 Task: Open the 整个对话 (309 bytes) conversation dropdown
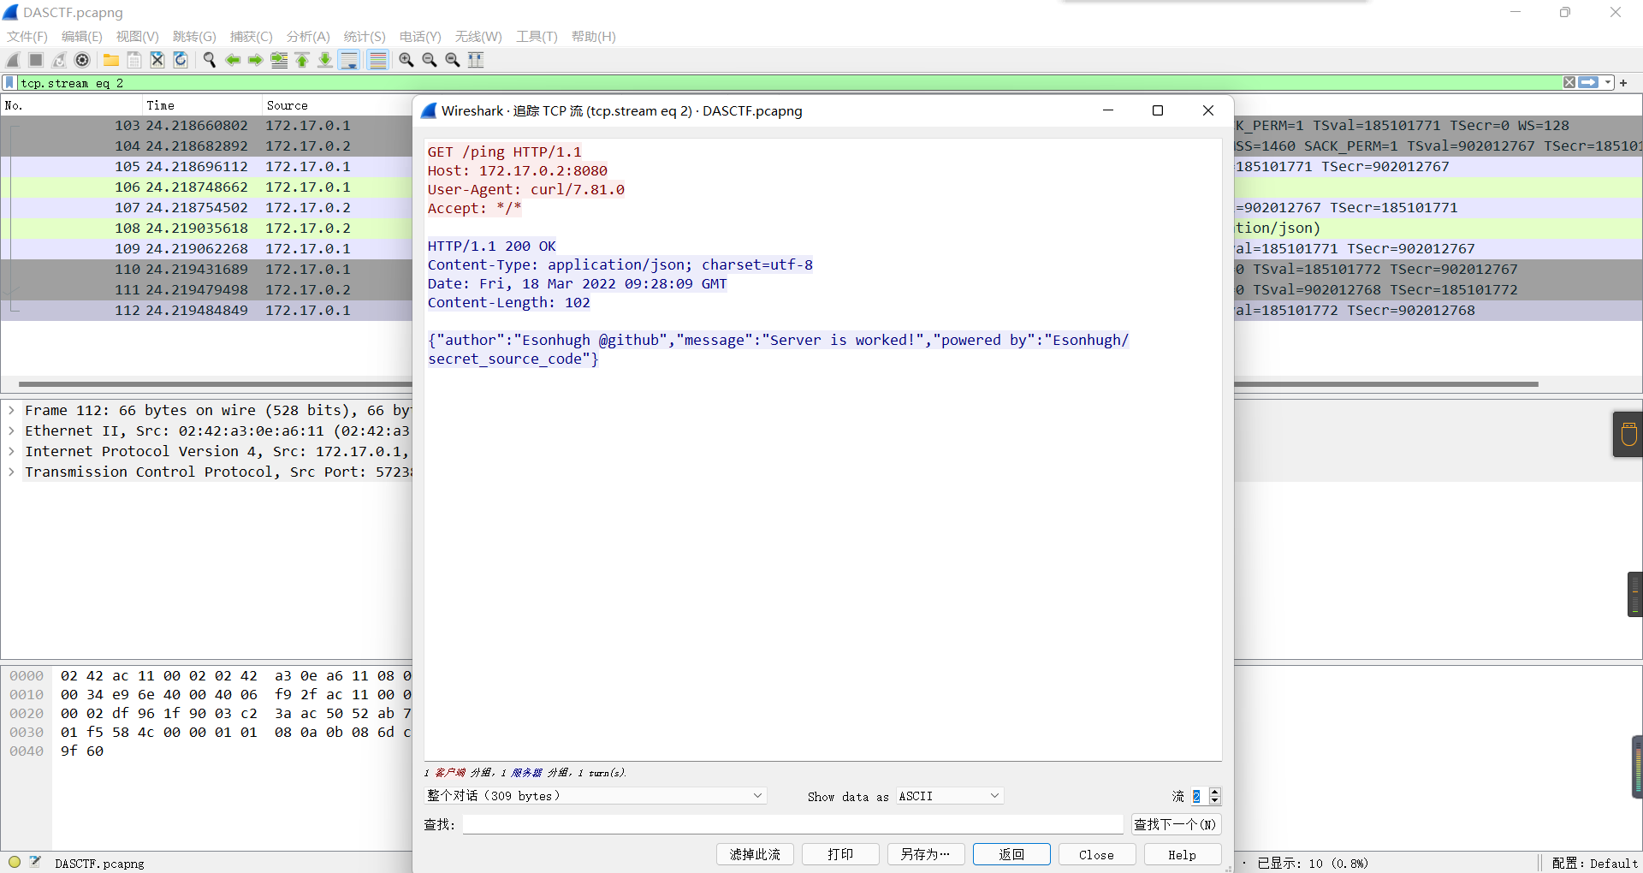point(595,796)
